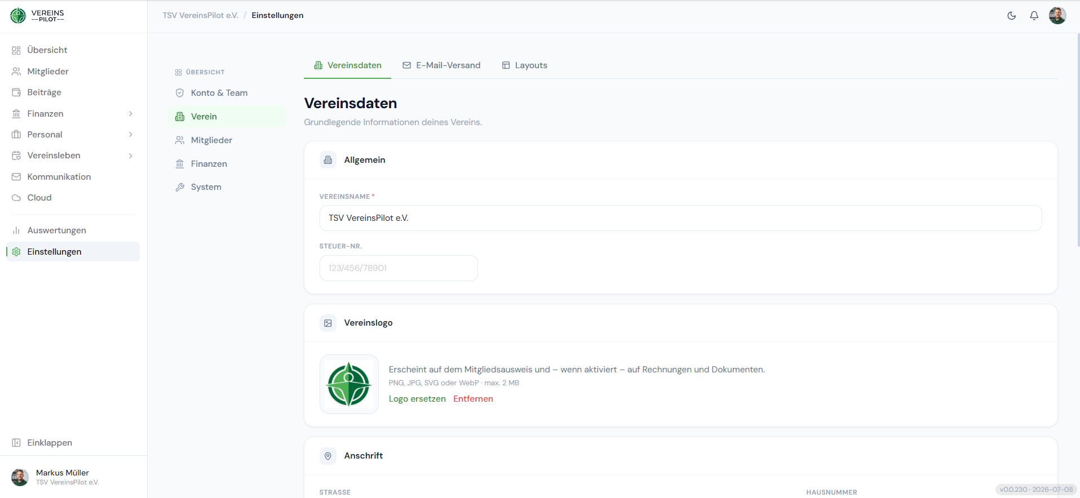Image resolution: width=1080 pixels, height=498 pixels.
Task: Click the page's vertical scrollbar
Action: [1078, 141]
